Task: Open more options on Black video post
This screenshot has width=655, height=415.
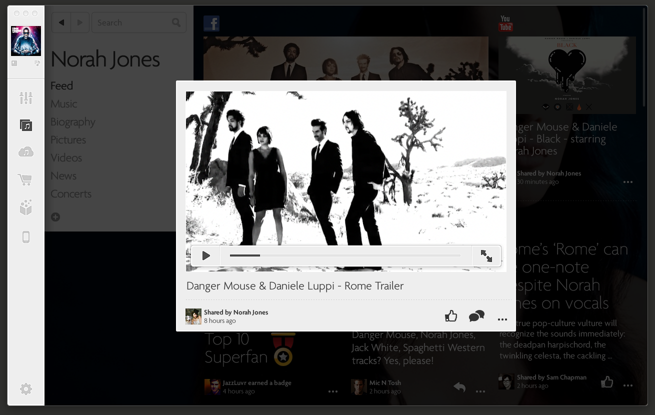Action: (628, 182)
